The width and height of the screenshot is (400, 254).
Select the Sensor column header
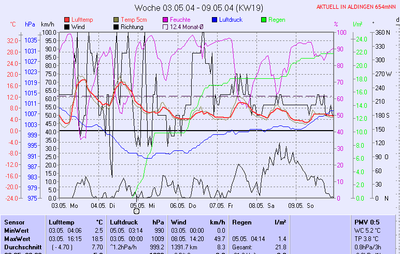click(14, 222)
